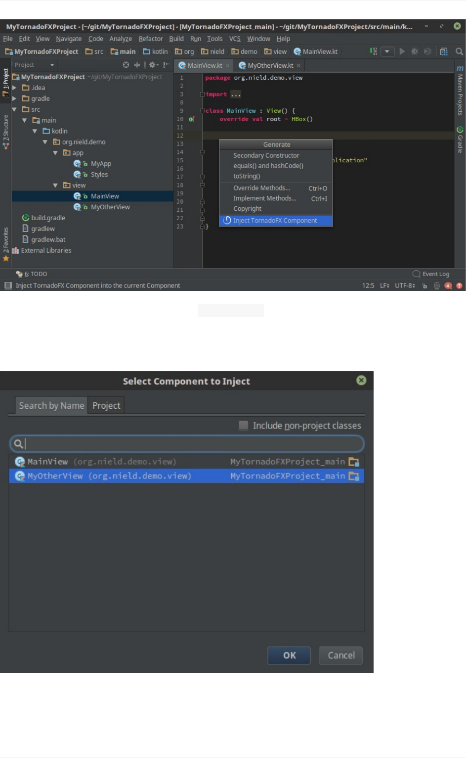Collapse the app package
This screenshot has width=466, height=758.
click(x=55, y=153)
